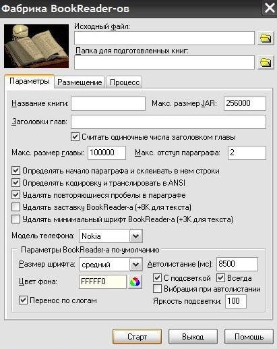This screenshot has width=277, height=349.
Task: Click the 'средний' font size combo box
Action: pyautogui.click(x=111, y=265)
